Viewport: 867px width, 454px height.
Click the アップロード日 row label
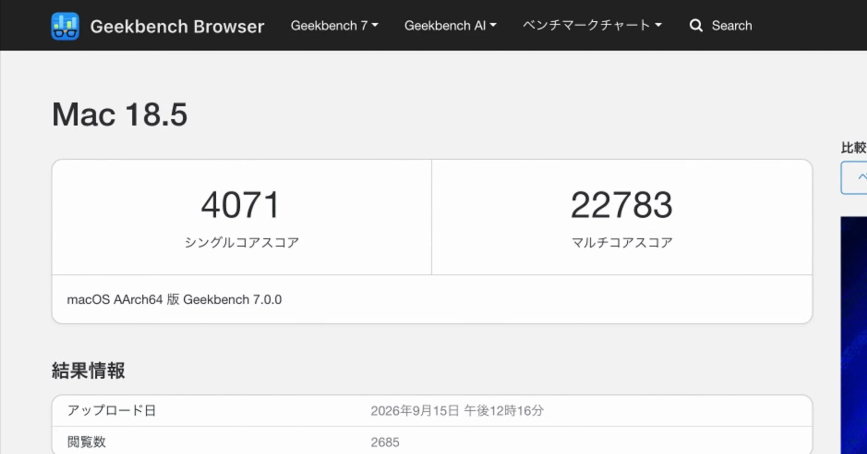point(112,410)
